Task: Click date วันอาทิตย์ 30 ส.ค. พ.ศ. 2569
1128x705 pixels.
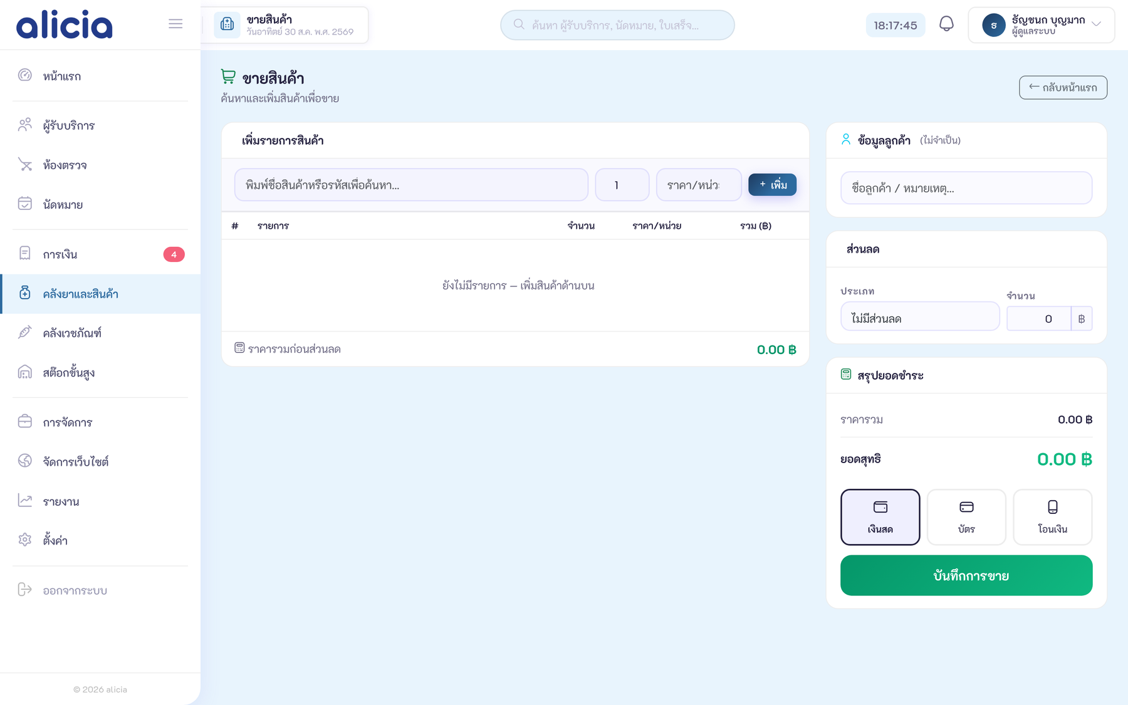Action: pos(300,31)
